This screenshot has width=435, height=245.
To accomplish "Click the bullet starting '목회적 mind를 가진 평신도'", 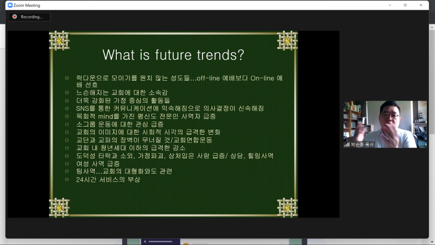I will [146, 116].
